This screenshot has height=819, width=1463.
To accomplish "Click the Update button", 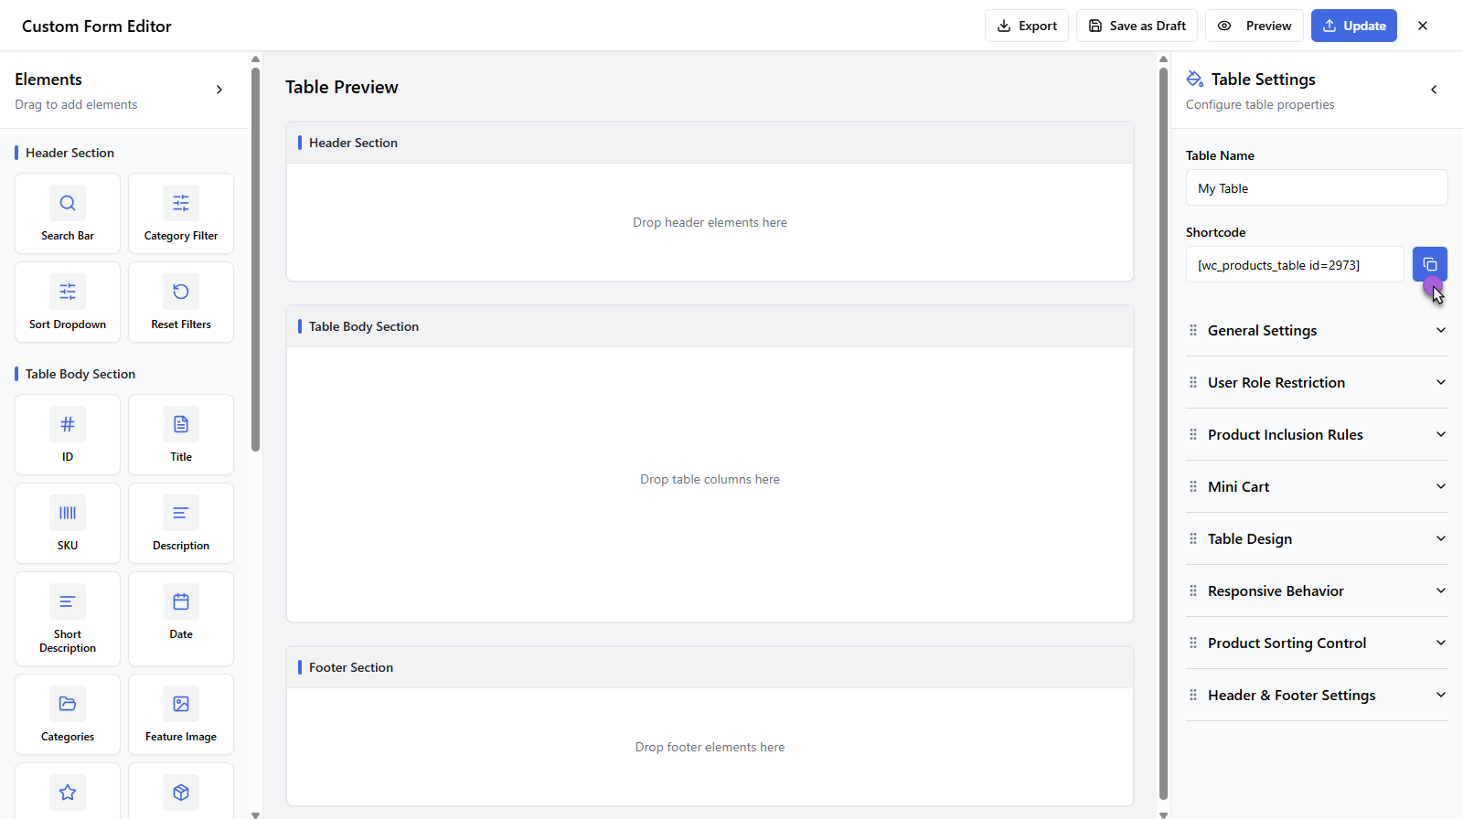I will point(1353,26).
